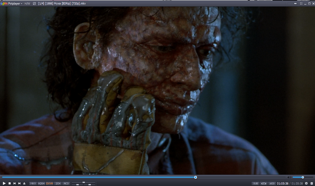This screenshot has width=315, height=186.
Task: Click the total duration 01:35:38 display
Action: tap(297, 184)
